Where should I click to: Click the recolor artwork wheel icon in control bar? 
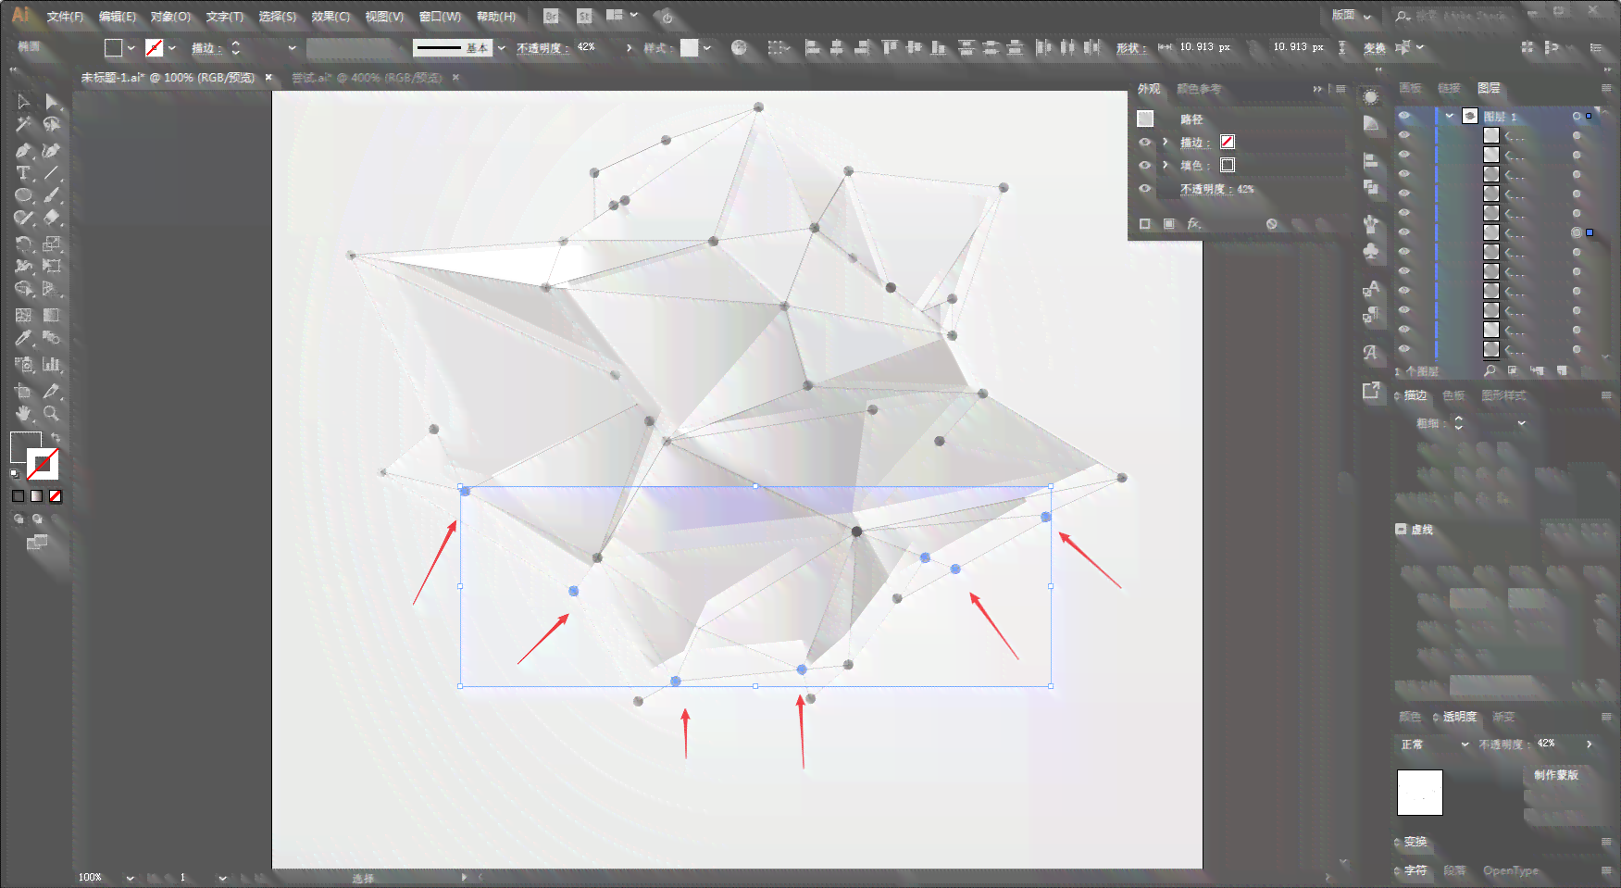point(739,47)
